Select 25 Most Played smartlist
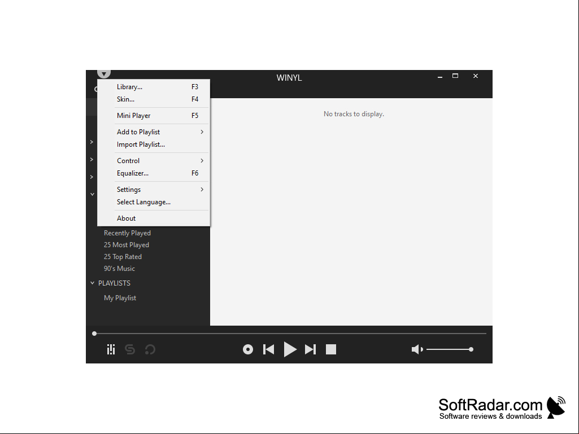 click(127, 245)
